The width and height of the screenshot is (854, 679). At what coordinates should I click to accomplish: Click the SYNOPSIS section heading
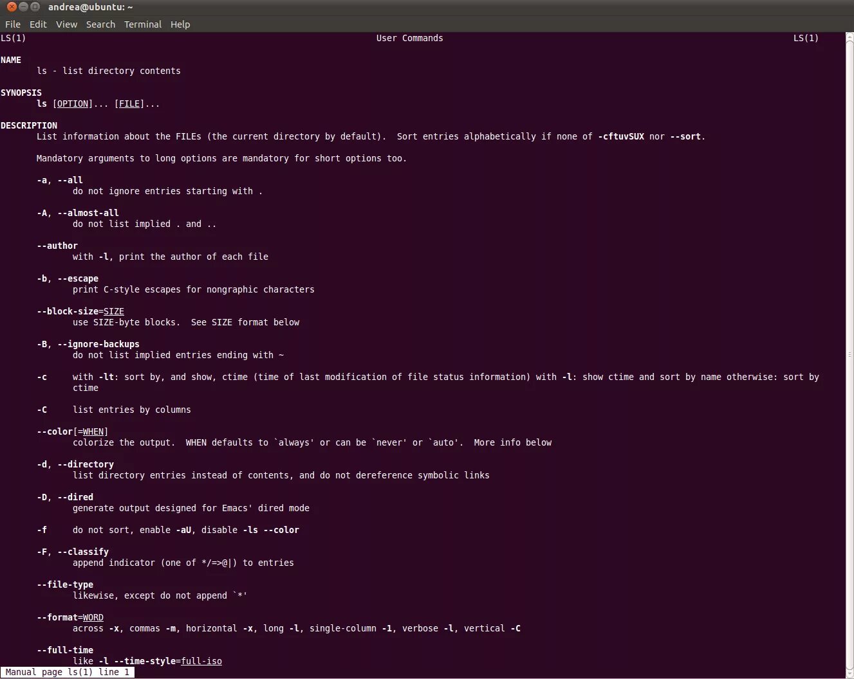(21, 93)
